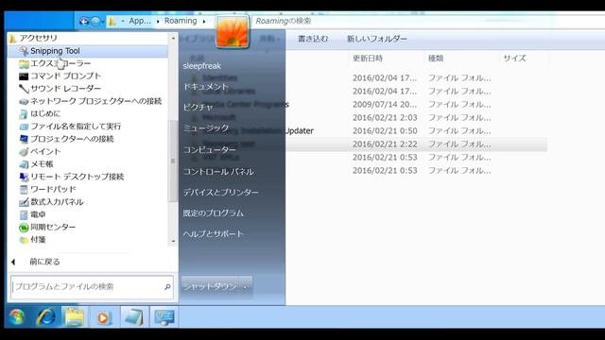Image resolution: width=605 pixels, height=340 pixels.
Task: Open ミュージック from Start menu
Action: pyautogui.click(x=206, y=128)
